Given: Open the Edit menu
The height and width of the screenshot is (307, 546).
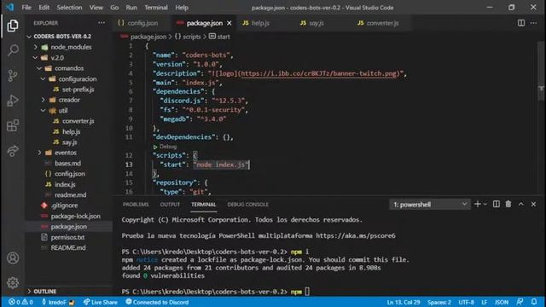Looking at the screenshot, I should coord(44,8).
